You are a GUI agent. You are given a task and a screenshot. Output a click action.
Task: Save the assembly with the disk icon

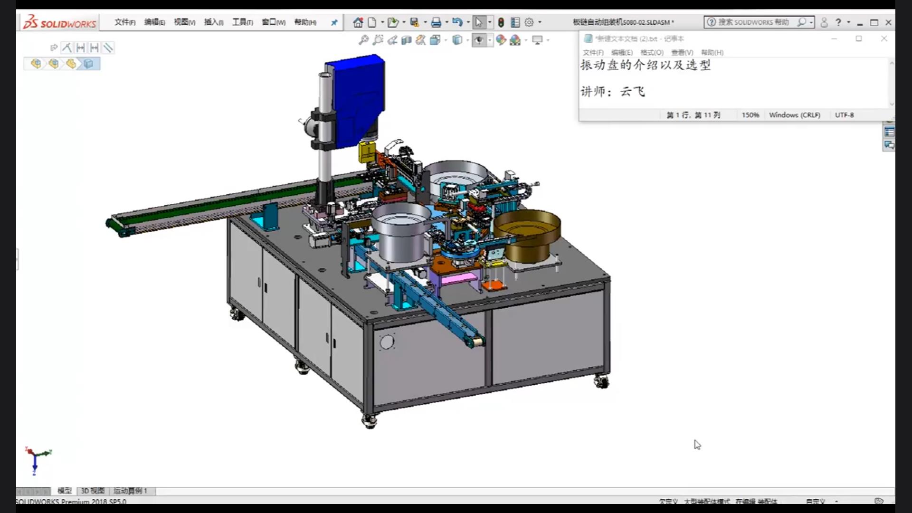[415, 22]
